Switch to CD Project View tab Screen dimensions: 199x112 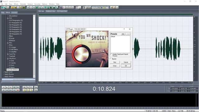pyautogui.click(x=62, y=11)
